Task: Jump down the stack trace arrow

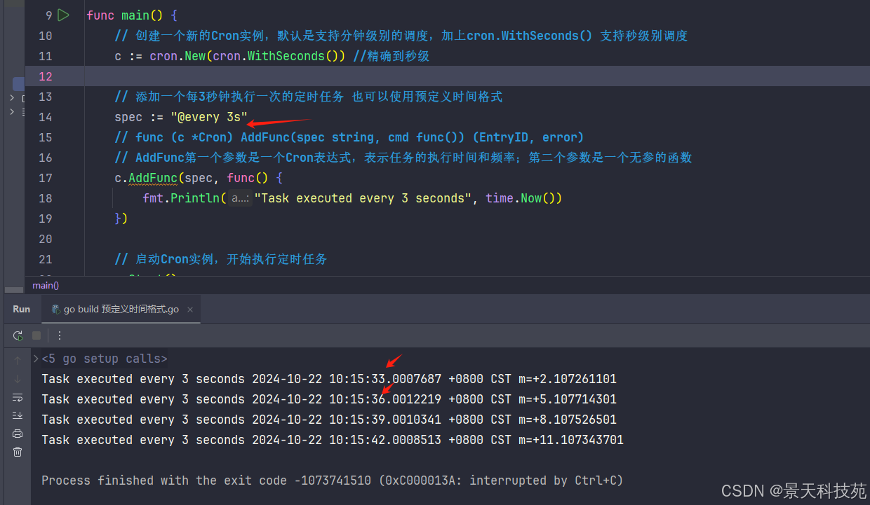Action: 18,379
